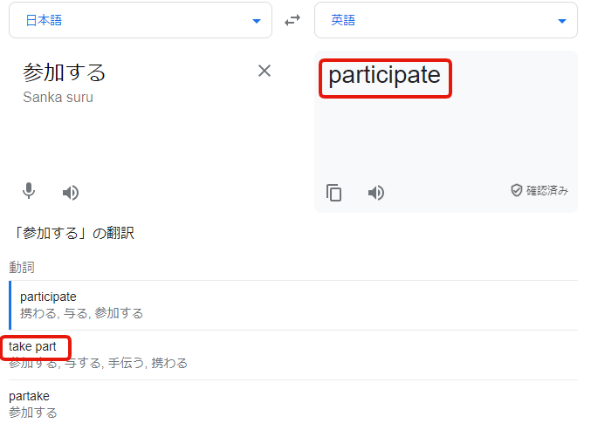
Task: Click the 確認済み verified label
Action: click(546, 190)
